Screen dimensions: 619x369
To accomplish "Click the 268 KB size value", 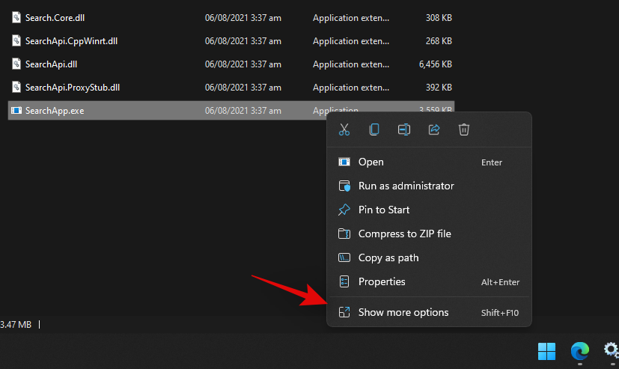I will [x=439, y=41].
